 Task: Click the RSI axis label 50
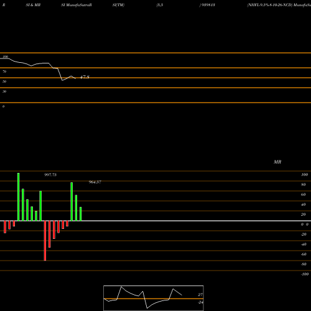(x=4, y=81)
